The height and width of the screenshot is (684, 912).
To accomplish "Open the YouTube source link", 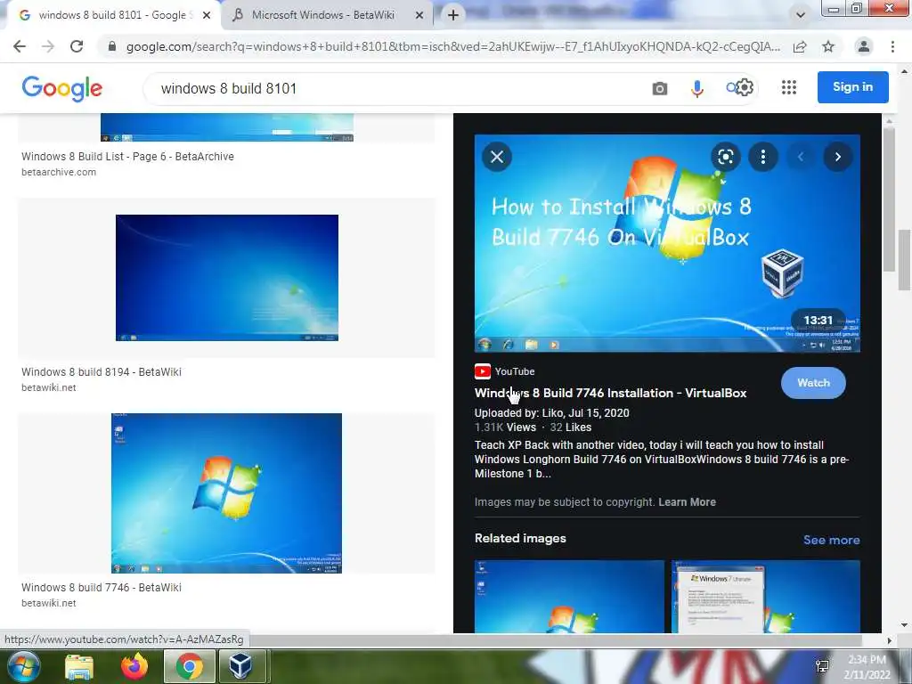I will (505, 371).
